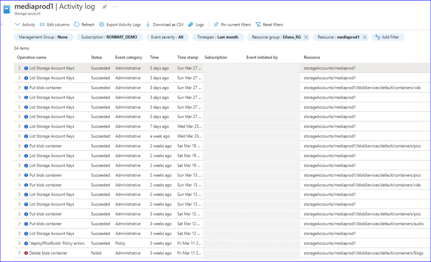The height and width of the screenshot is (262, 431).
Task: Open the Delete blob container operation
Action: [48, 253]
